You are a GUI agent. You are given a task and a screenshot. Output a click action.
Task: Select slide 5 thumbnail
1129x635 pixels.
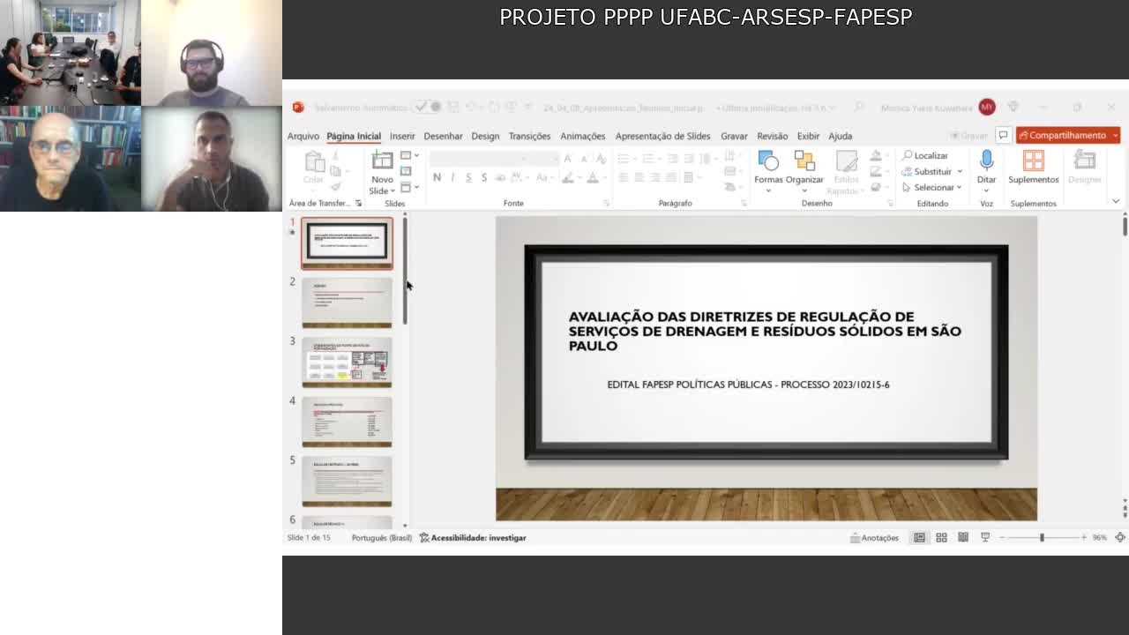(x=347, y=482)
